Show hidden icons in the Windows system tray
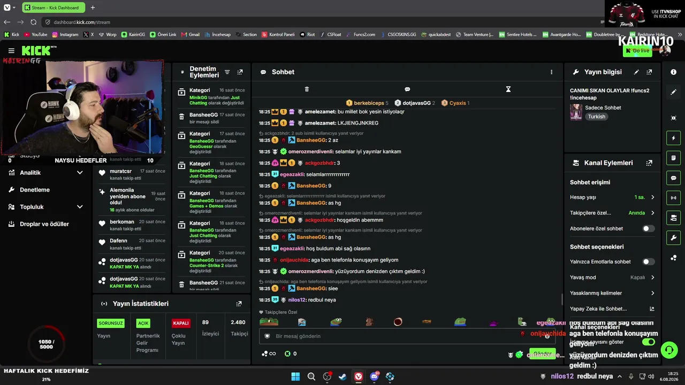 (x=620, y=376)
